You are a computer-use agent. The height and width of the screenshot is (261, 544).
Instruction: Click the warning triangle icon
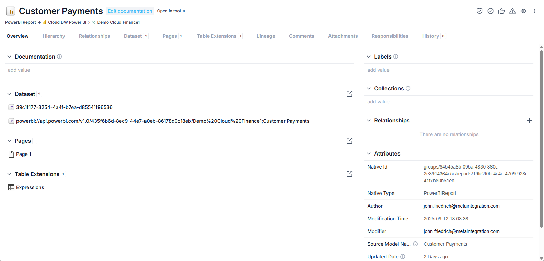coord(512,11)
